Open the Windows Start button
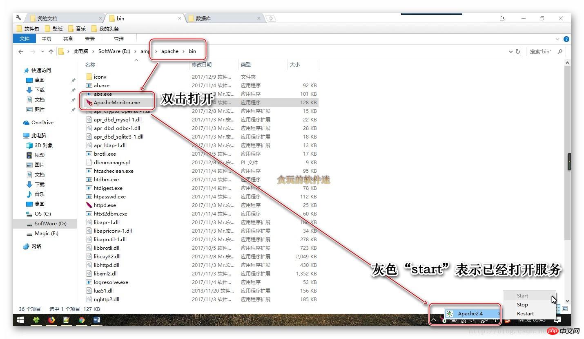Image resolution: width=584 pixels, height=339 pixels. click(20, 320)
